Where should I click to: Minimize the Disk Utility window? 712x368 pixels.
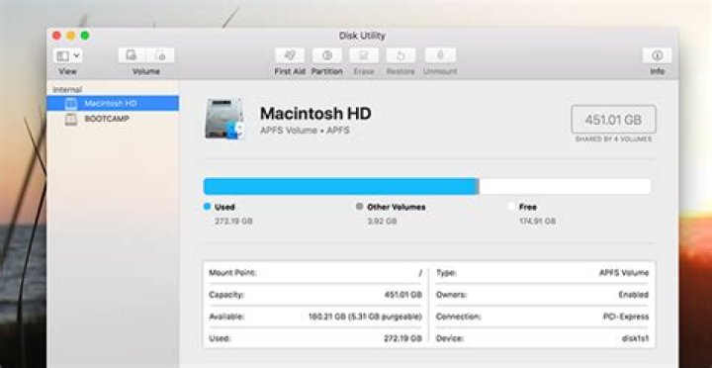click(x=71, y=36)
